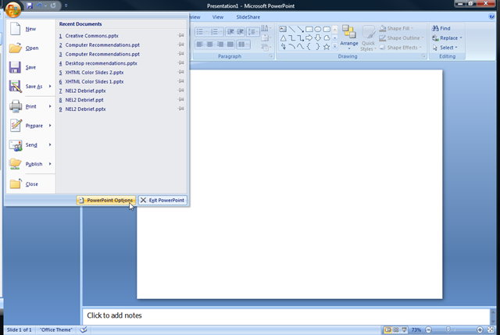
Task: Click Center text alignment icon
Action: [210, 45]
